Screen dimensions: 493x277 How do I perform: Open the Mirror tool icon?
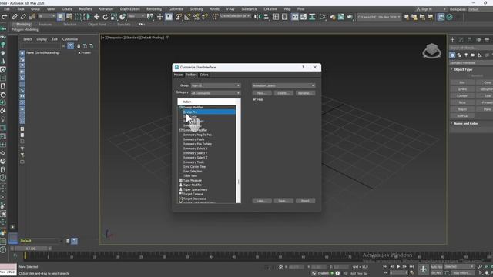click(x=257, y=17)
